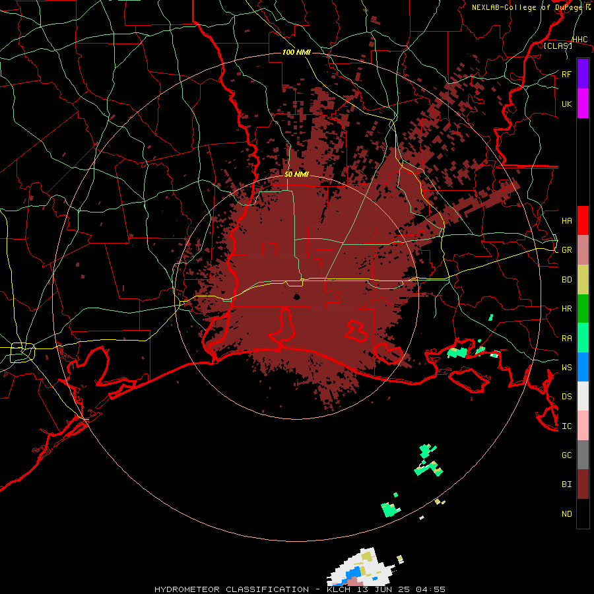Click the NEXLAB-College of DuPage credit text
Image resolution: width=594 pixels, height=594 pixels.
527,7
